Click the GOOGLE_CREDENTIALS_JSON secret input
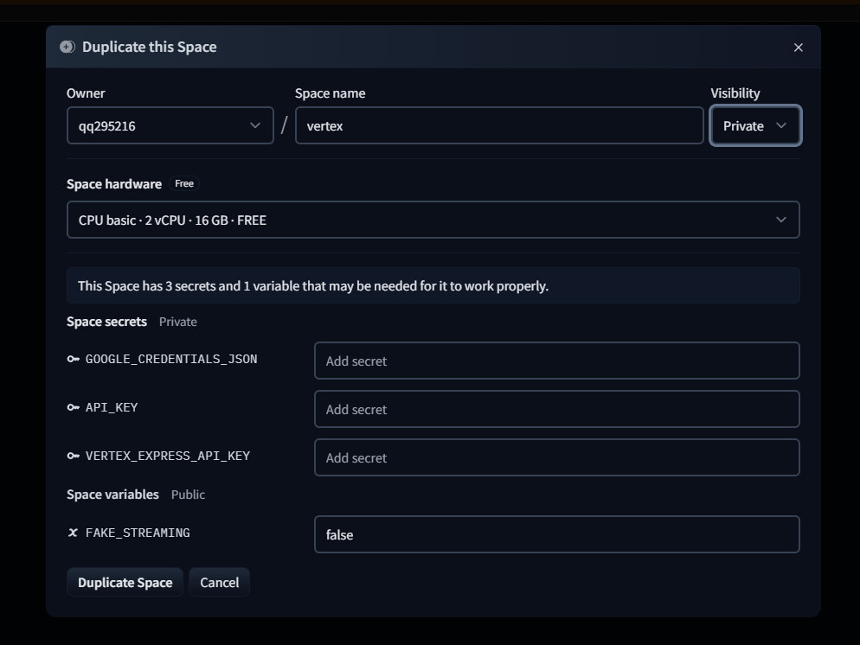The image size is (860, 645). tap(556, 361)
